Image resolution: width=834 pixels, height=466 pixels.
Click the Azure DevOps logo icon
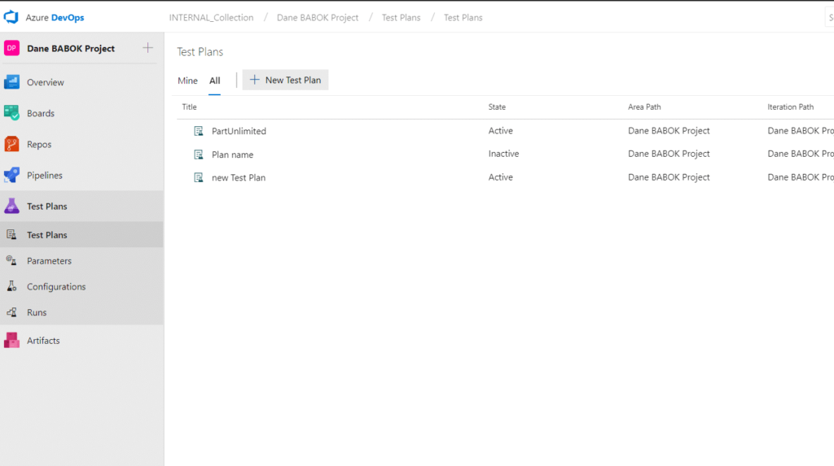(11, 17)
